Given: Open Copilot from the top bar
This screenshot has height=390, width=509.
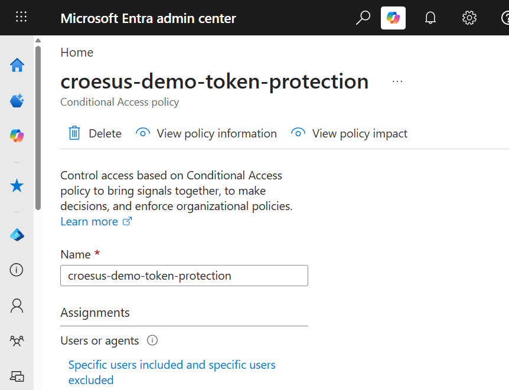Looking at the screenshot, I should pyautogui.click(x=393, y=18).
